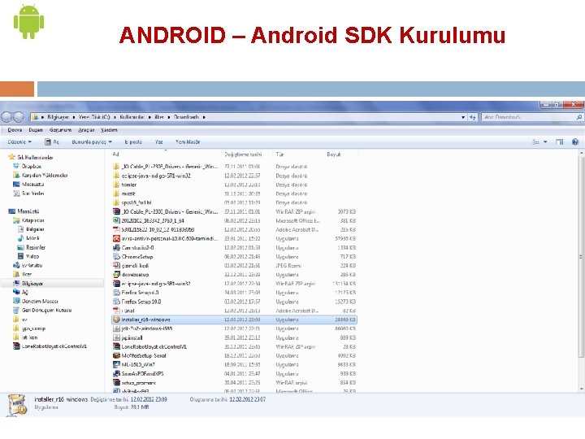The height and width of the screenshot is (439, 585).
Task: Expand breadcrumb arrow after Yerel Disk (C:)
Action: (x=115, y=117)
